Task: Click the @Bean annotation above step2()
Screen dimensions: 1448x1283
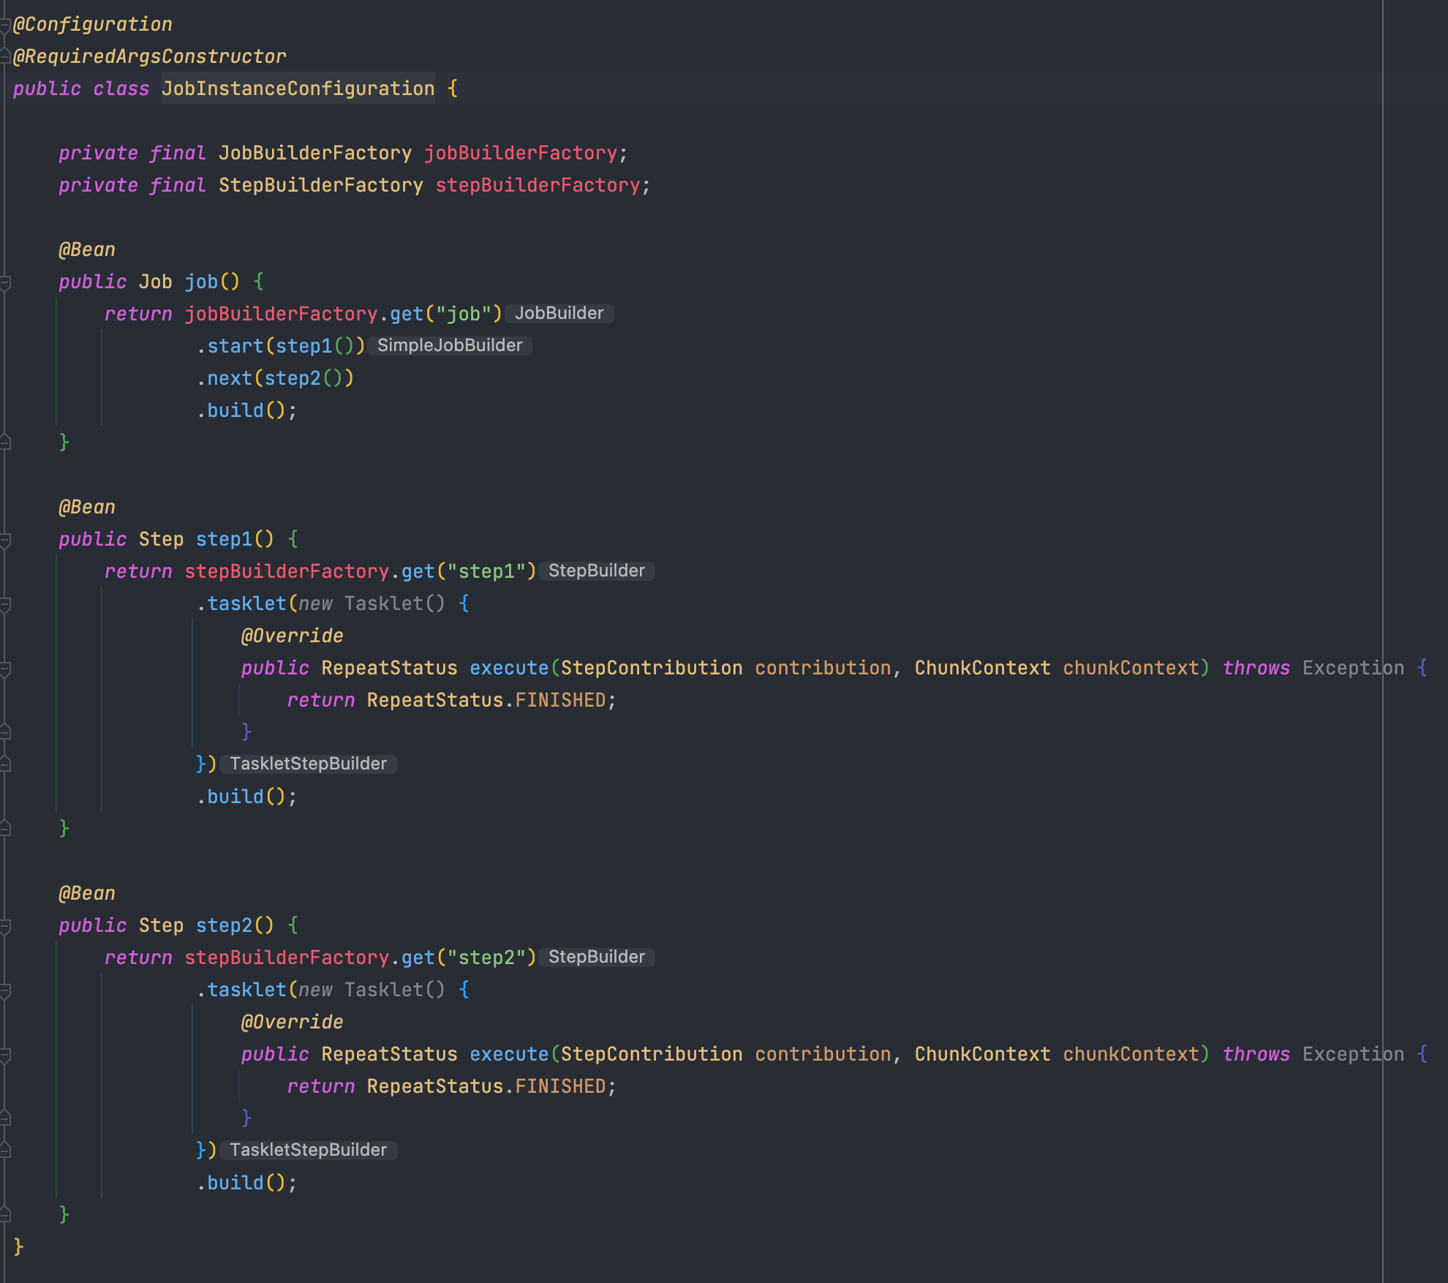Action: [x=87, y=893]
